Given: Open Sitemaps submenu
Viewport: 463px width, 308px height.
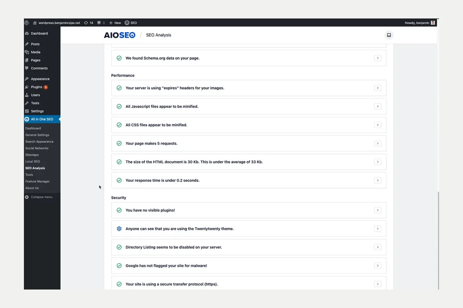Looking at the screenshot, I should pyautogui.click(x=32, y=155).
